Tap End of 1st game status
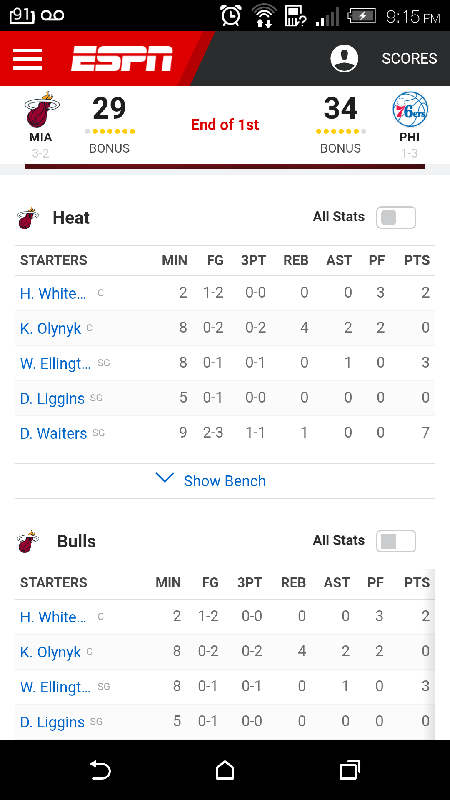The width and height of the screenshot is (450, 800). tap(225, 125)
